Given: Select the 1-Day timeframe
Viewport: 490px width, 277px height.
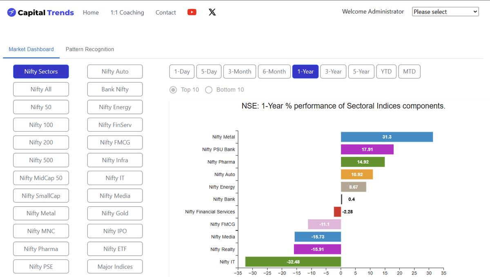Looking at the screenshot, I should pyautogui.click(x=182, y=71).
